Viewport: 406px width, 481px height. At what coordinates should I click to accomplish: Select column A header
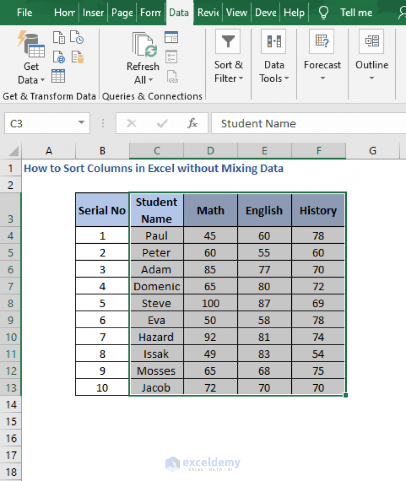[x=49, y=151]
